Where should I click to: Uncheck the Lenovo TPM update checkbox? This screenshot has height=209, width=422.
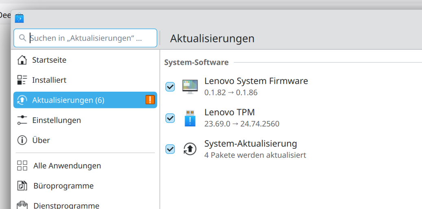pyautogui.click(x=170, y=118)
